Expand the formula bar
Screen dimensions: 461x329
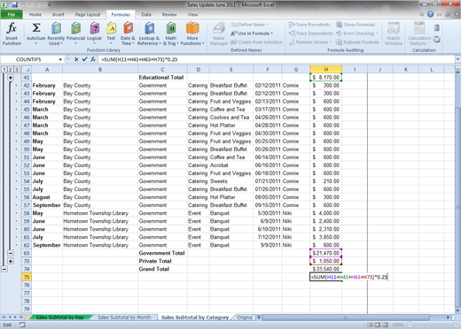click(x=457, y=59)
